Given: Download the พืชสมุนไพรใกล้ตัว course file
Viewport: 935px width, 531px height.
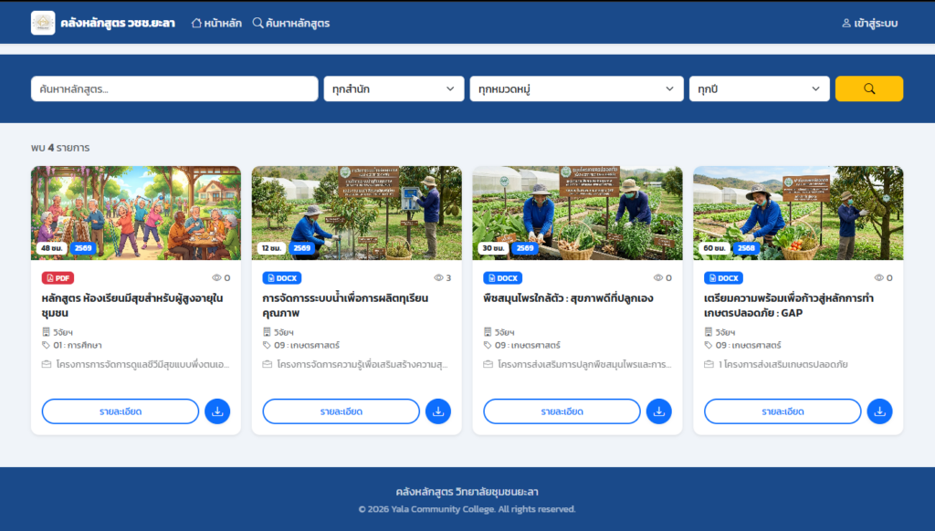Looking at the screenshot, I should click(x=658, y=411).
